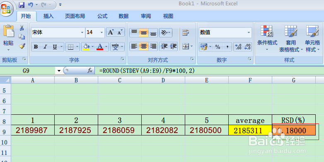
Task: Switch to the 审阅 tab
Action: pyautogui.click(x=146, y=16)
